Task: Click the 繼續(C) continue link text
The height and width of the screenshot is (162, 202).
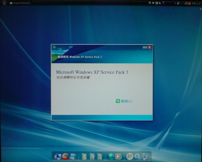Action: 127,101
